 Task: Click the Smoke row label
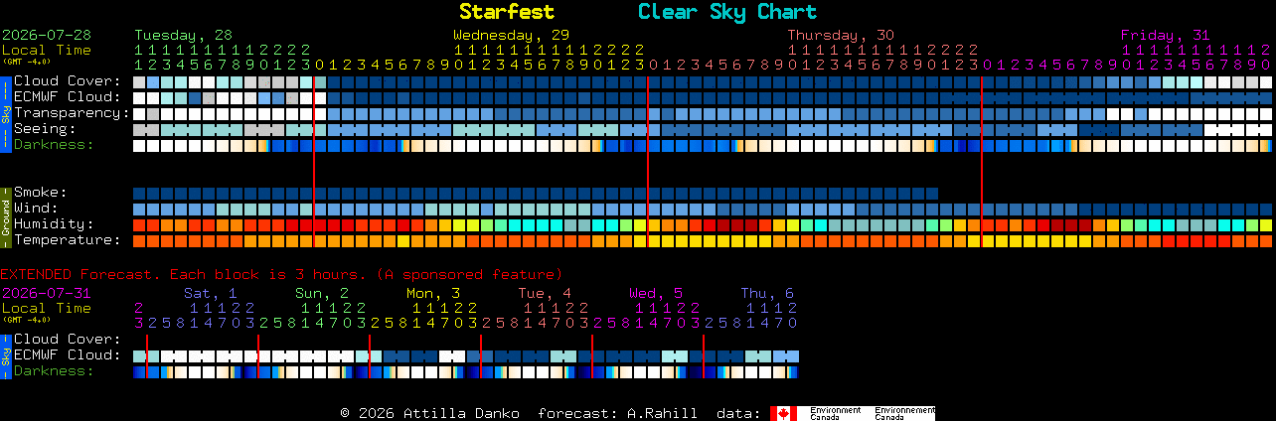(x=41, y=192)
